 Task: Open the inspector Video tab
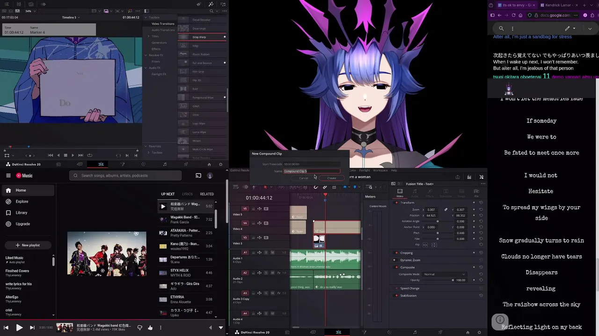(400, 193)
